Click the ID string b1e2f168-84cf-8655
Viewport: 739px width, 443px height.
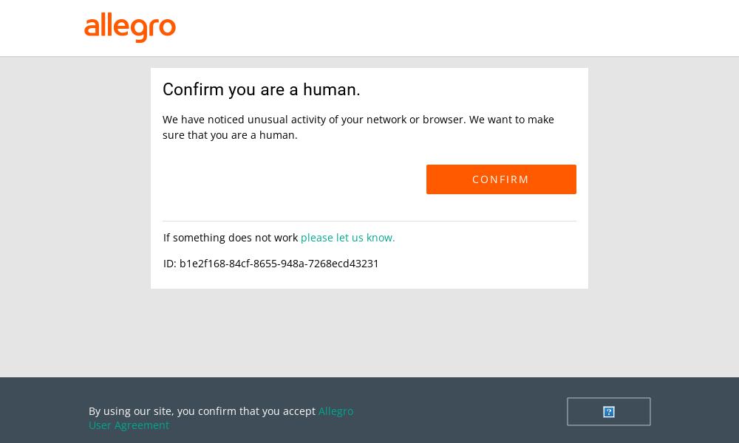point(279,264)
